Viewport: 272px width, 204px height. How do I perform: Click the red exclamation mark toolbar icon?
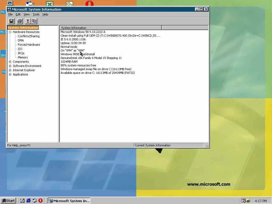point(28,21)
